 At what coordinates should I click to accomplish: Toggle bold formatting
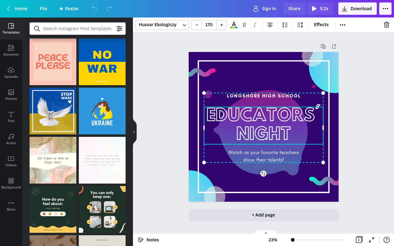(244, 25)
